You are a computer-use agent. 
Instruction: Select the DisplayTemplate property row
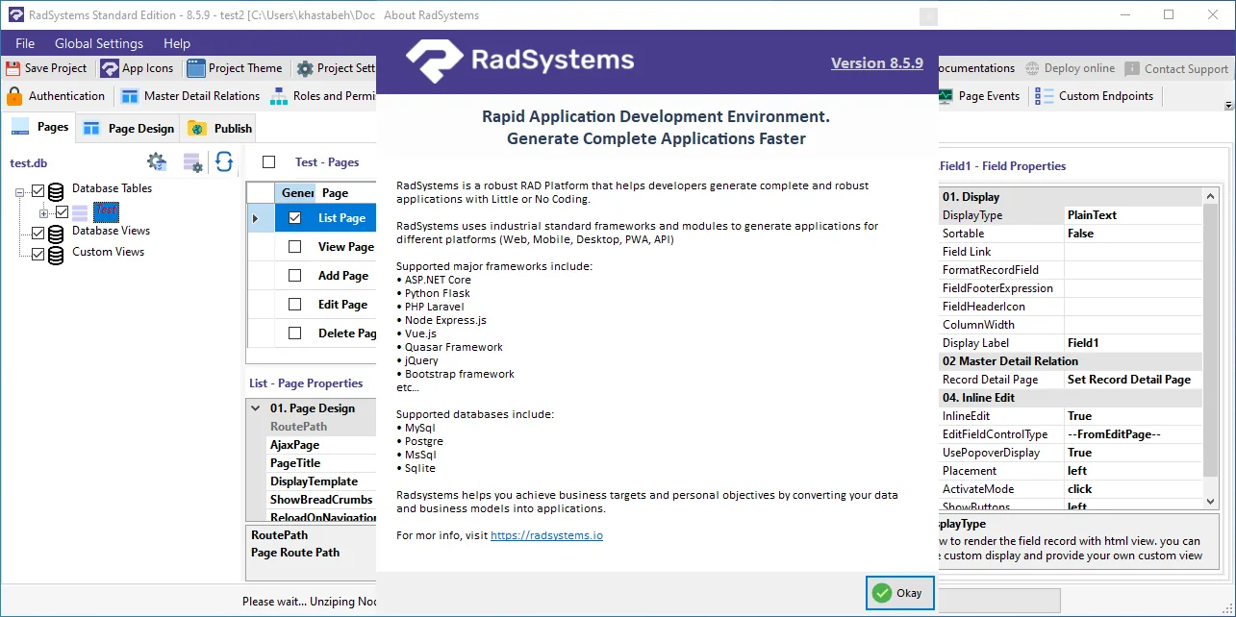click(321, 481)
